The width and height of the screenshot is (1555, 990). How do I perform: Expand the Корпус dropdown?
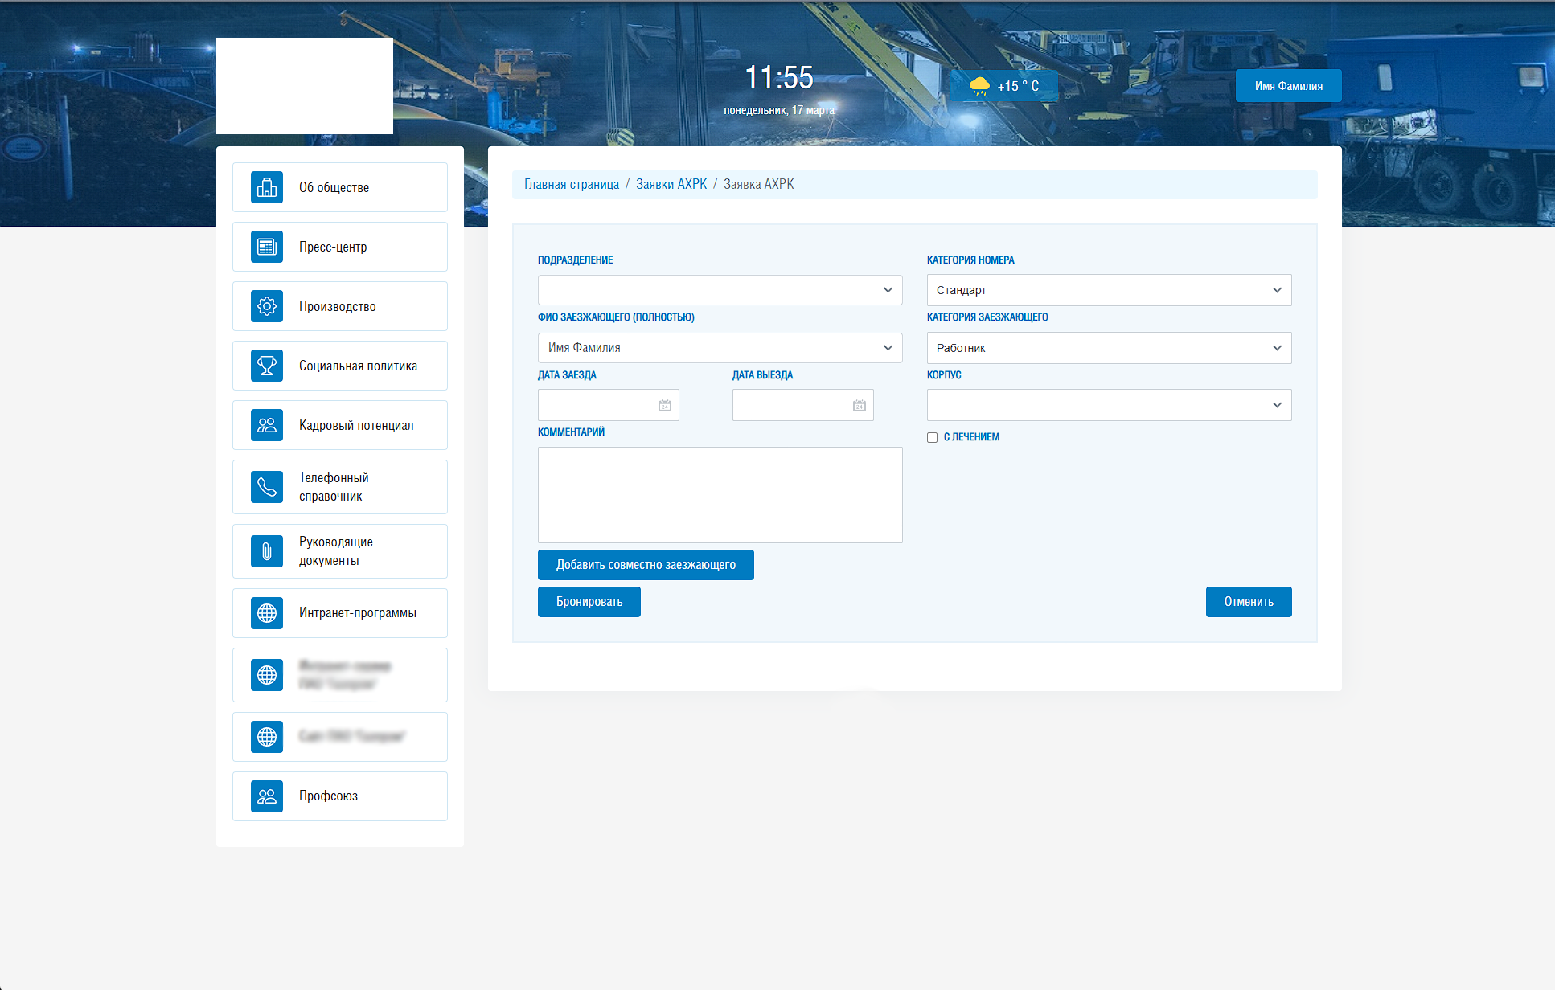pyautogui.click(x=1109, y=405)
